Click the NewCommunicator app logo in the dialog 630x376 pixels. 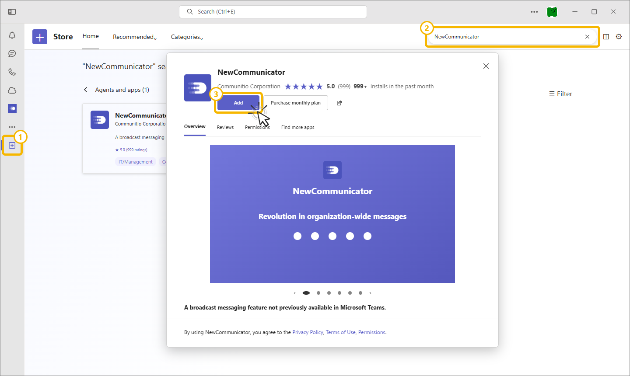click(x=198, y=88)
